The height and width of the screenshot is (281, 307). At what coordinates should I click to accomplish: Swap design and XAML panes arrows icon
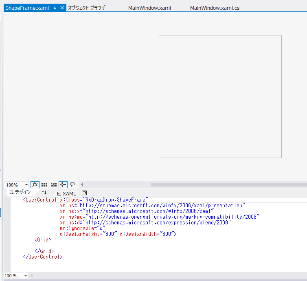[x=44, y=193]
